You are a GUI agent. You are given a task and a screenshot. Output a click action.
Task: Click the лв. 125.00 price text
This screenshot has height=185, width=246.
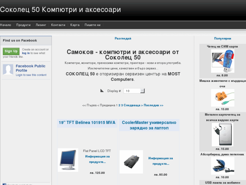point(97,173)
